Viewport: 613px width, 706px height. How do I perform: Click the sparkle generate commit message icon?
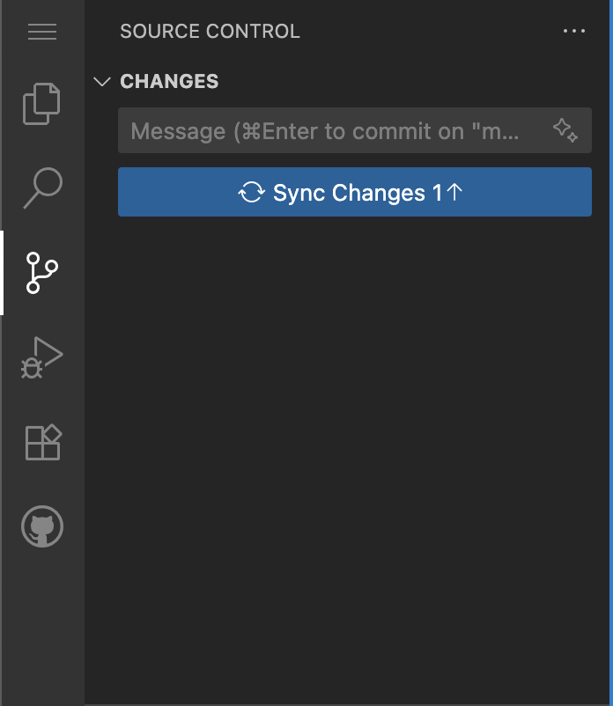(x=565, y=131)
